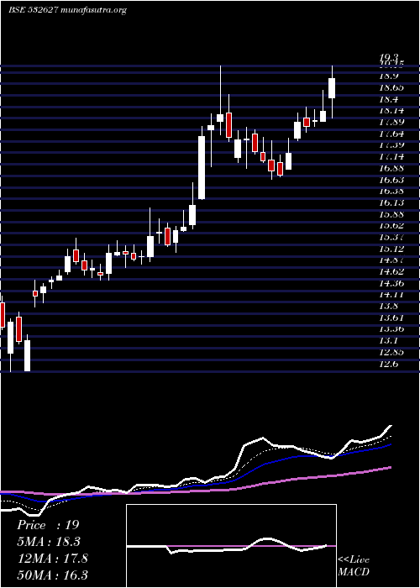Image resolution: width=420 pixels, height=588 pixels.
Task: Click the 16.63 price axis label
Action: [x=391, y=180]
